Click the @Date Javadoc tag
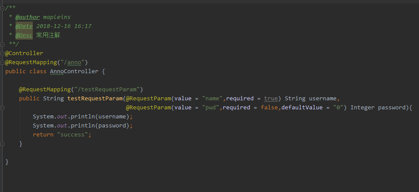This screenshot has height=192, width=419. [24, 26]
